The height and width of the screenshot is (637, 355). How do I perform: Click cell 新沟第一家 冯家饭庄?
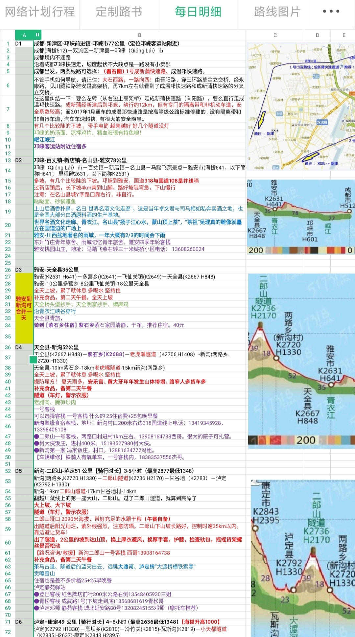tap(139, 450)
